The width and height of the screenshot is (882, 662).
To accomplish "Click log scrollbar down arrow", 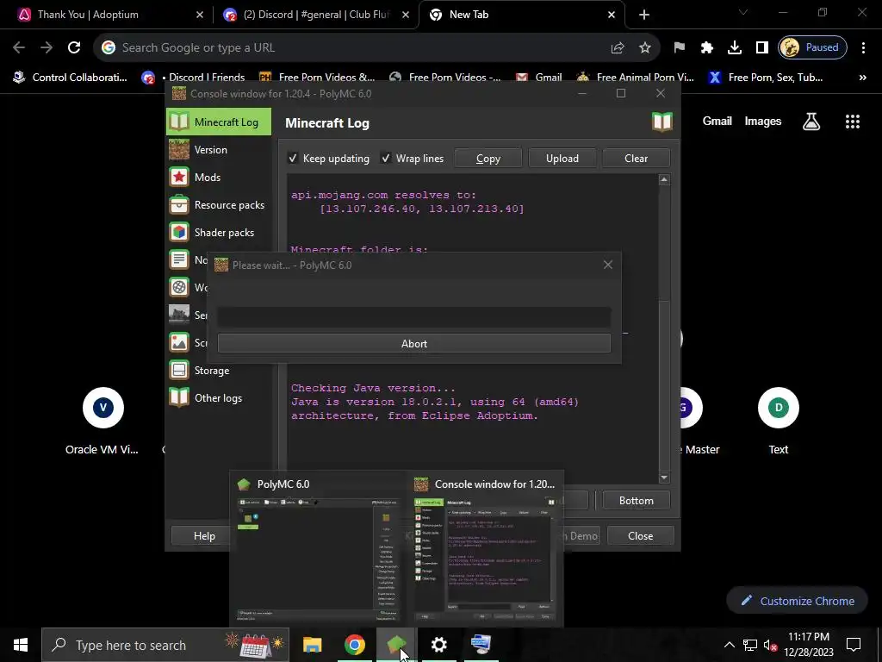I will point(664,478).
